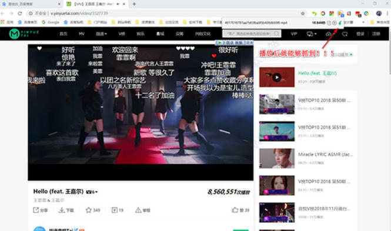Expand the 频道 dropdown in the navigation
The image size is (391, 231).
tap(102, 34)
